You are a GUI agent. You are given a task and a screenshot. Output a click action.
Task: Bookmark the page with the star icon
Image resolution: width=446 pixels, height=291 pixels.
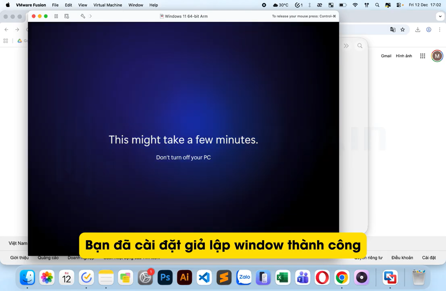pos(403,30)
